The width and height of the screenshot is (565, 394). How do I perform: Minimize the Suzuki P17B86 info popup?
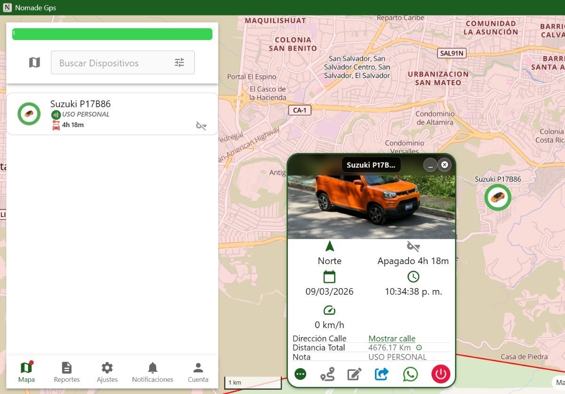(430, 165)
